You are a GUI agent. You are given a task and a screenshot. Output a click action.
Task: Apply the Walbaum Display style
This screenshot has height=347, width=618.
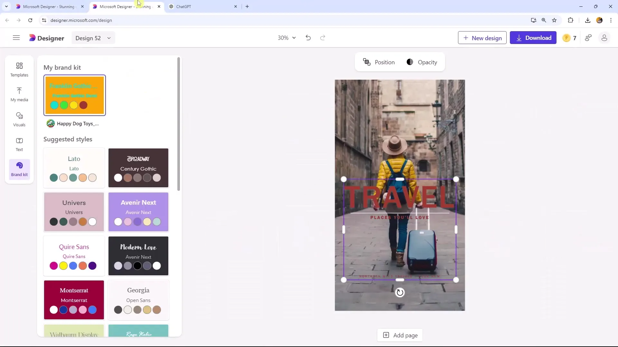coord(74,331)
